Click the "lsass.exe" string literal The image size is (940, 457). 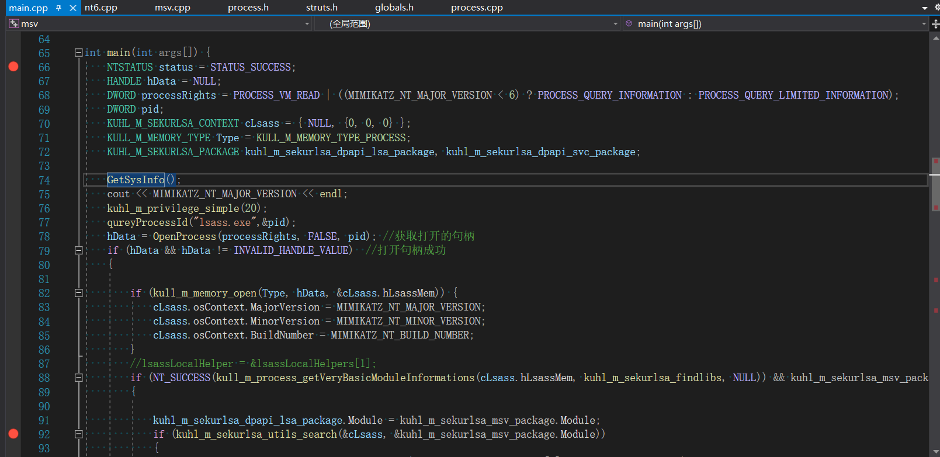click(226, 222)
